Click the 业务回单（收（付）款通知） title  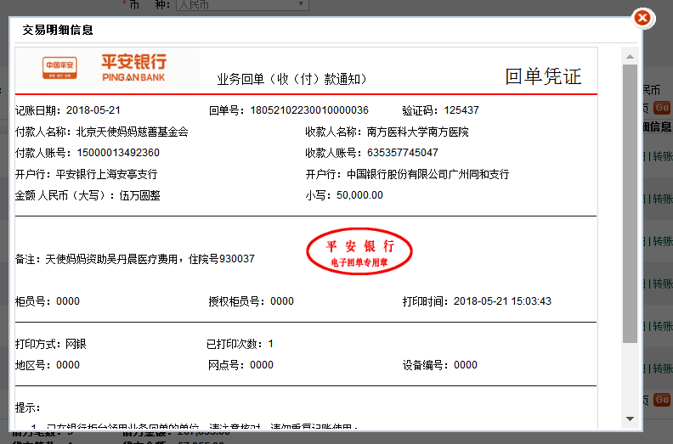[x=291, y=79]
